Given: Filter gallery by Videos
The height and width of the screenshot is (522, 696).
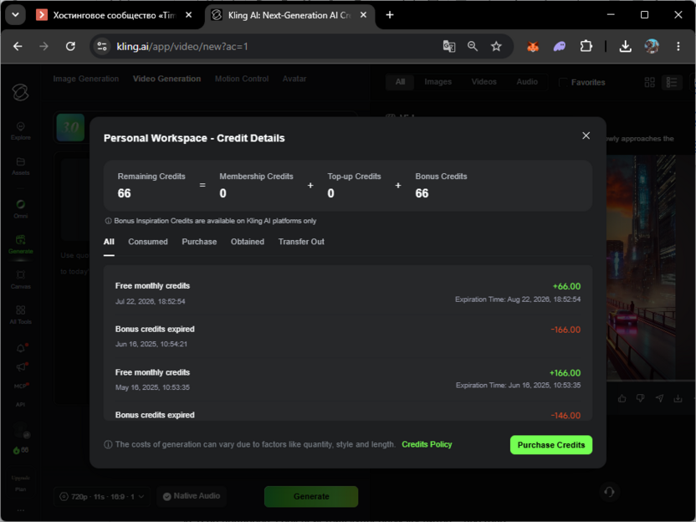Looking at the screenshot, I should [x=484, y=82].
